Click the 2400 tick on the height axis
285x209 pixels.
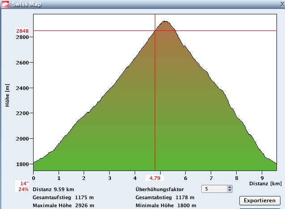point(22,88)
